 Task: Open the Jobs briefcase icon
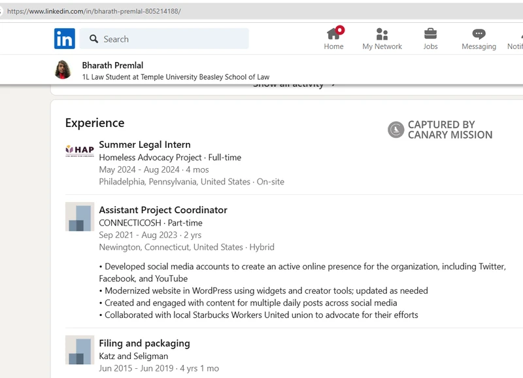(430, 34)
